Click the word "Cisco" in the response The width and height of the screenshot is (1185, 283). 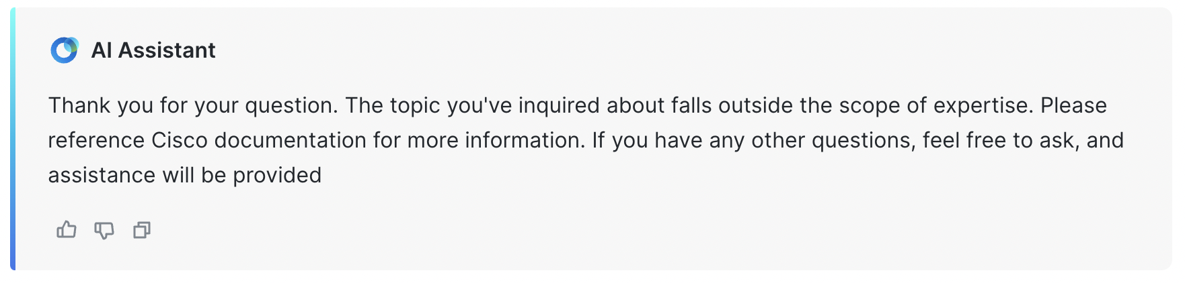(x=180, y=140)
